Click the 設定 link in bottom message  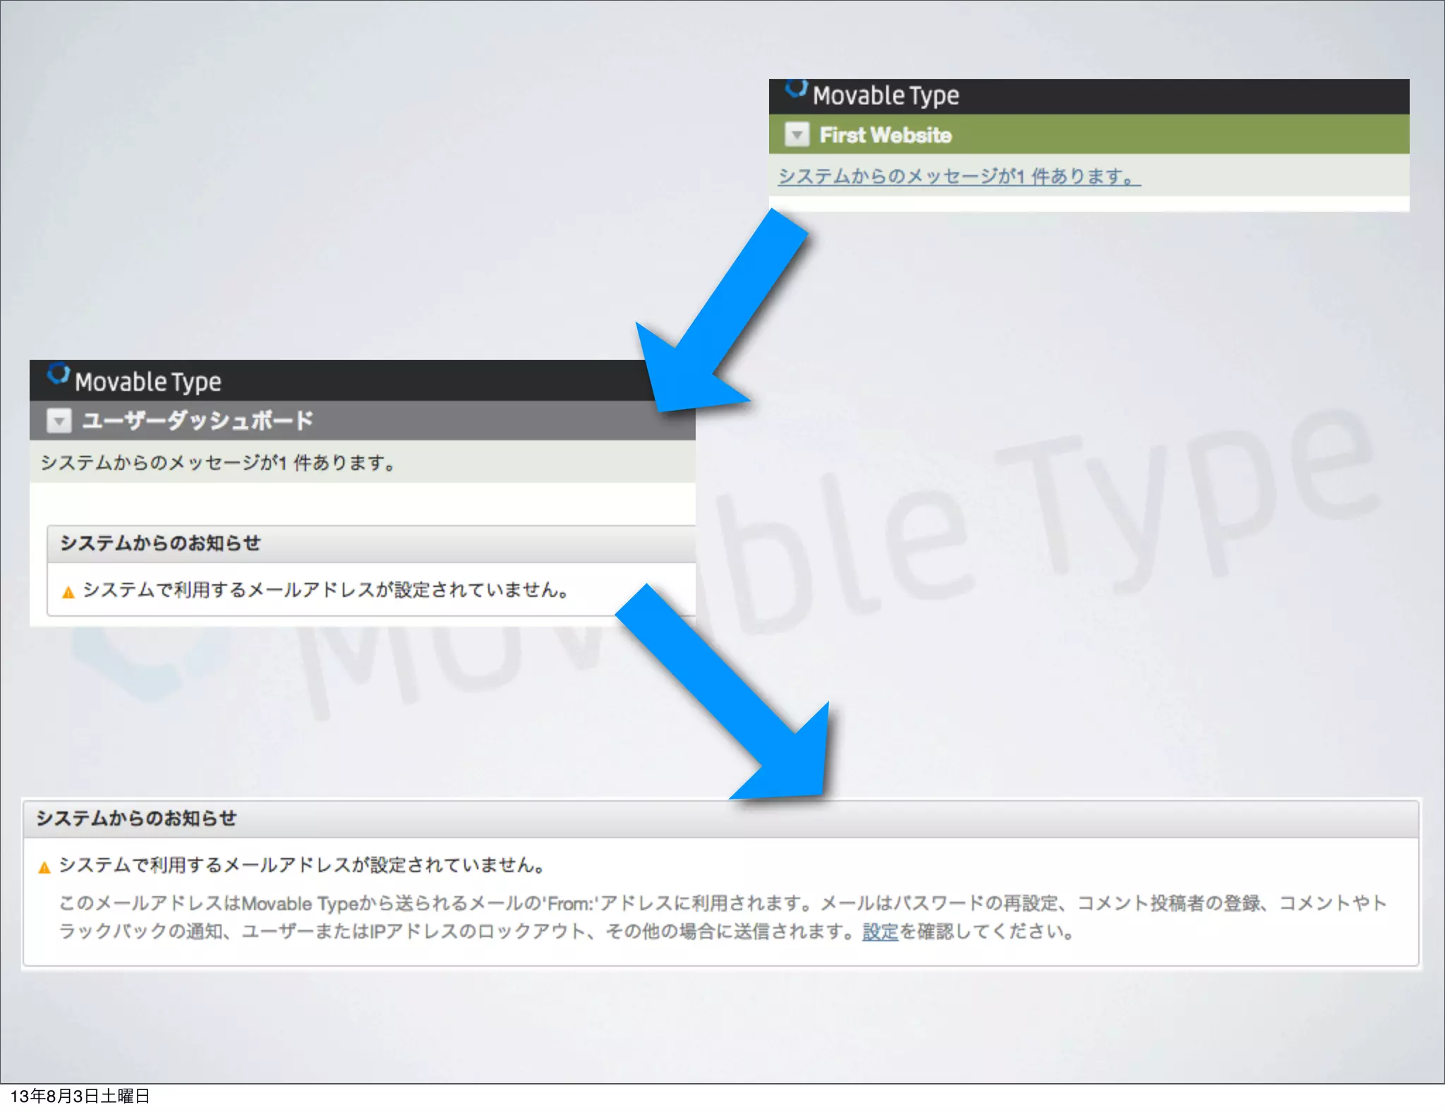click(880, 931)
